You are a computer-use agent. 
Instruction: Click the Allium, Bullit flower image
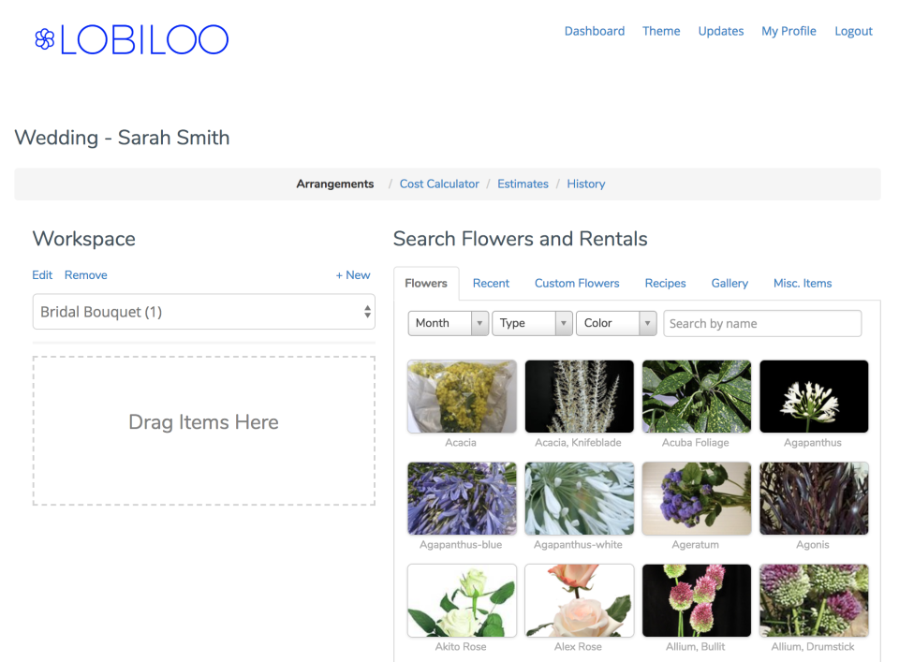pos(696,599)
